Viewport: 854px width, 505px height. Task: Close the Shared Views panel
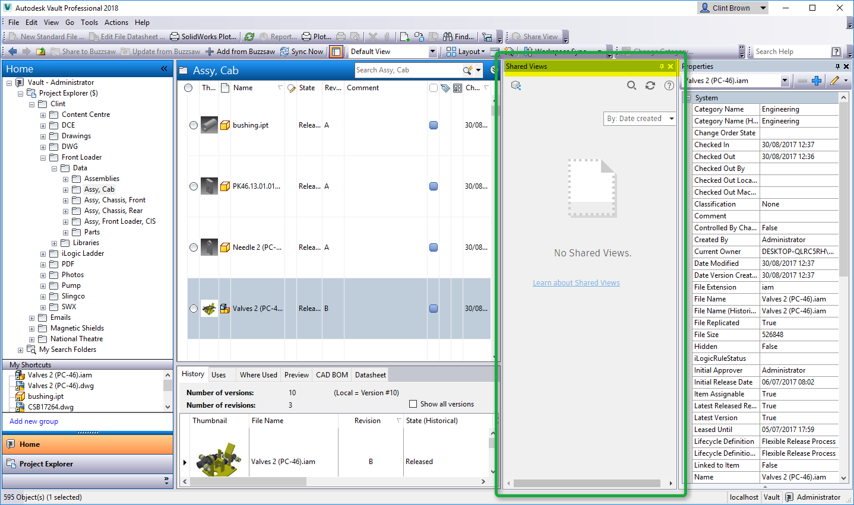[x=670, y=66]
